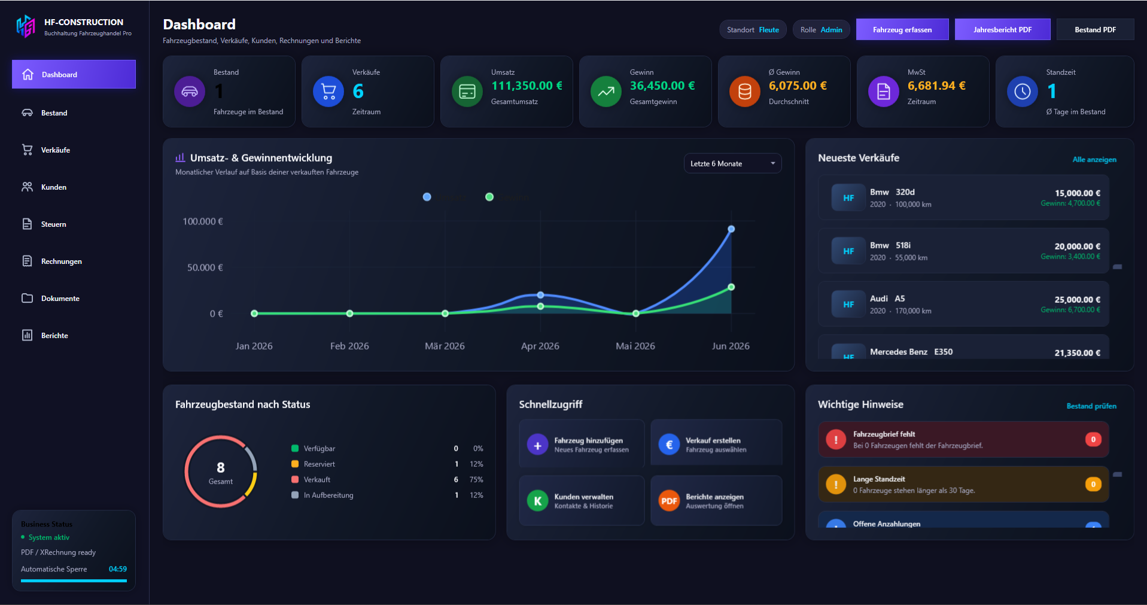Click the Jun 2026 revenue data point
The image size is (1147, 605).
pos(731,229)
